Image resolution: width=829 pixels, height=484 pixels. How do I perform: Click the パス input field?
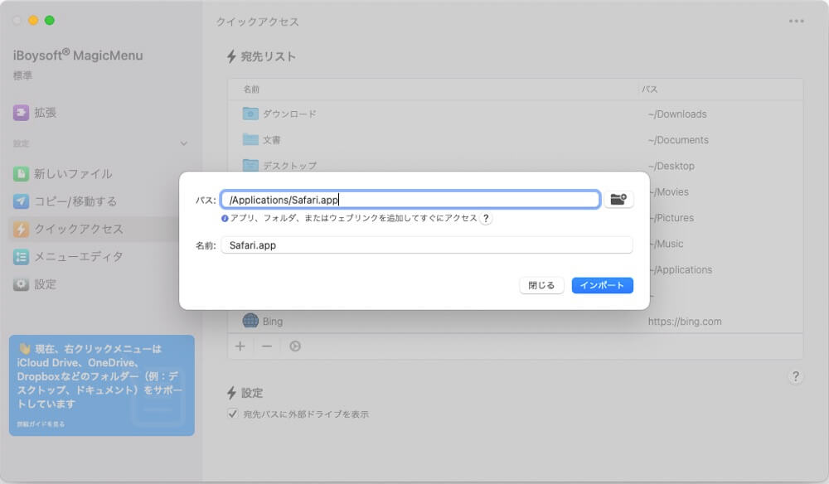[x=410, y=200]
